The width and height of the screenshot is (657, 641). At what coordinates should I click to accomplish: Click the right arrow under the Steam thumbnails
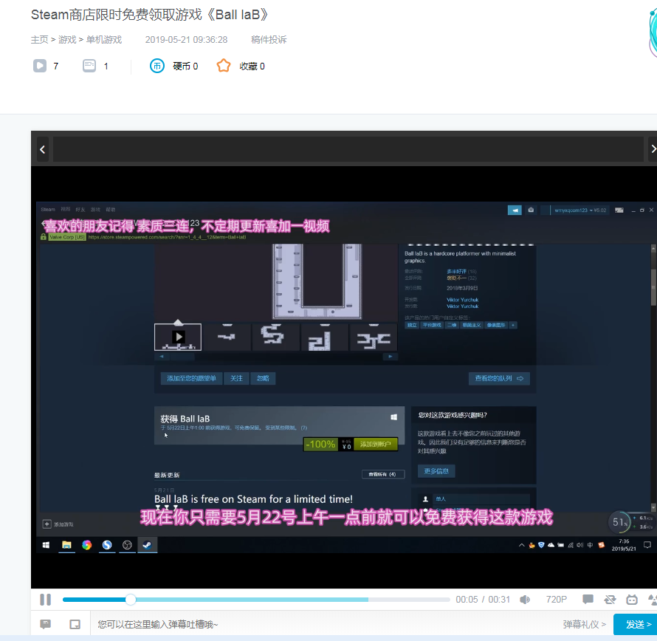click(x=390, y=357)
